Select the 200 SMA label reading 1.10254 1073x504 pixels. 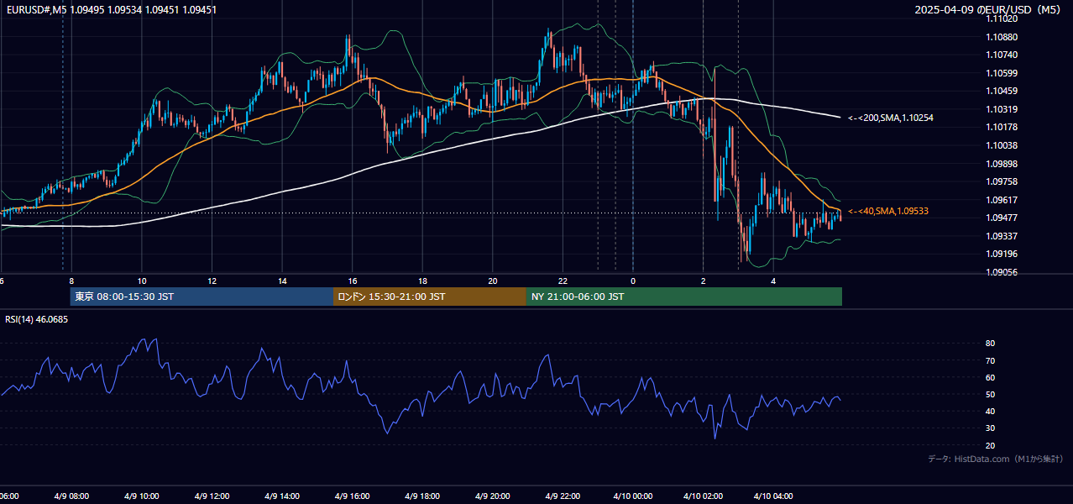891,118
